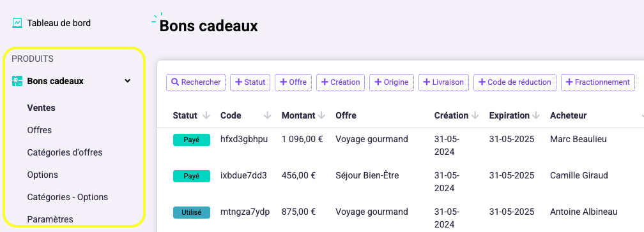Click the Montant column sort arrow
Screen dimensions: 644x232
coord(321,116)
